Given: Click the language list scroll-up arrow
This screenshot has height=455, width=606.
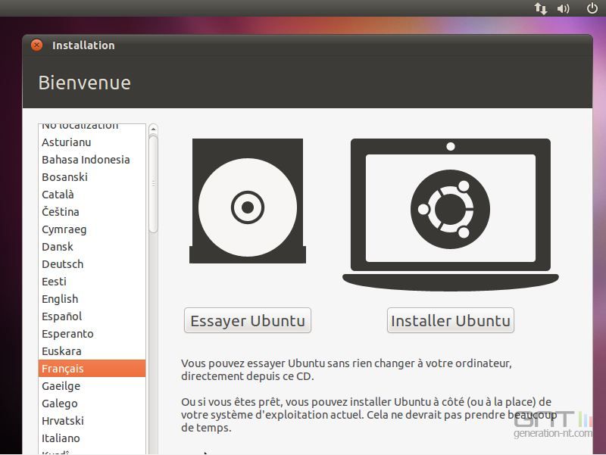Looking at the screenshot, I should click(153, 129).
